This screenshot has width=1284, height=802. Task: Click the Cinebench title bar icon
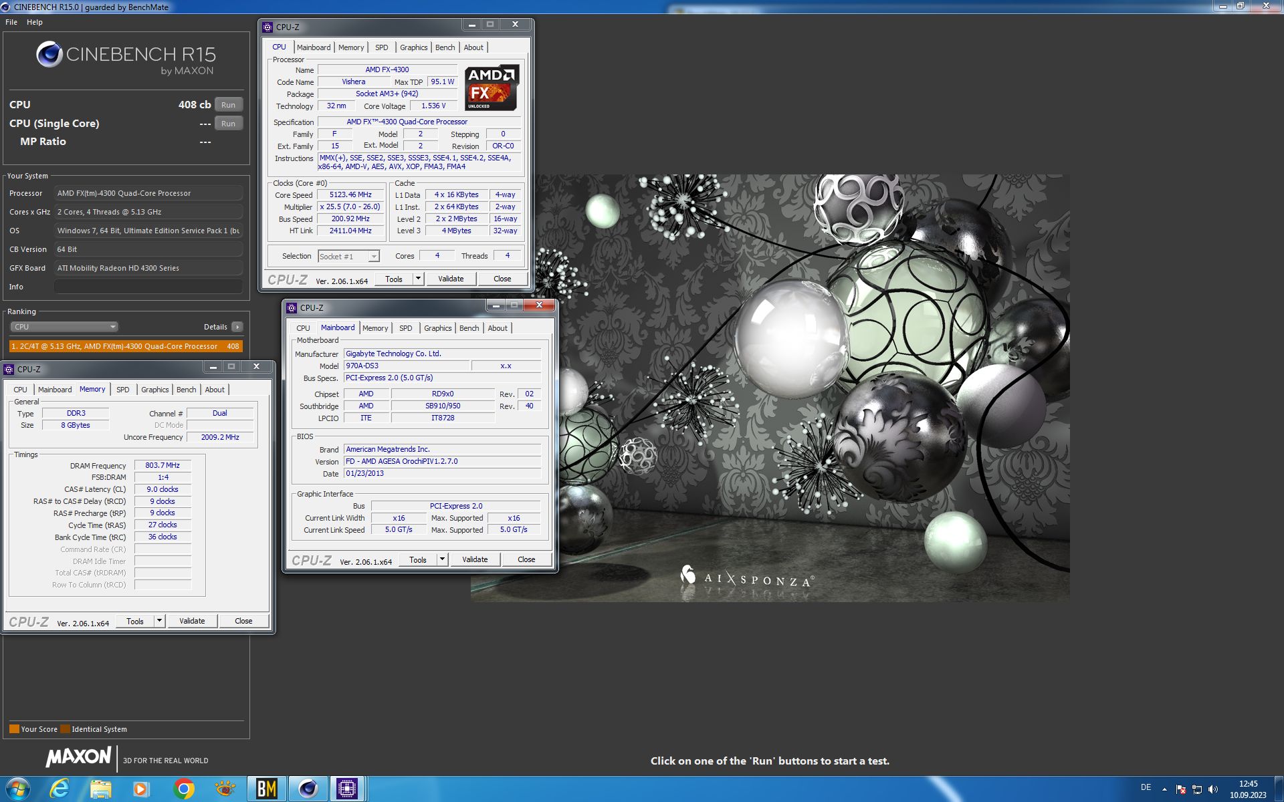(6, 7)
